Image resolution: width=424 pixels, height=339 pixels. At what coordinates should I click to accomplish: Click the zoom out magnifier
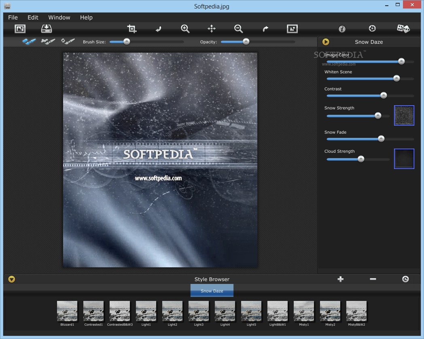239,29
